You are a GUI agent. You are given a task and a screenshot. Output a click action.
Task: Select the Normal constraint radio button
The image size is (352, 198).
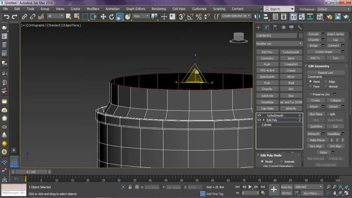326,86
